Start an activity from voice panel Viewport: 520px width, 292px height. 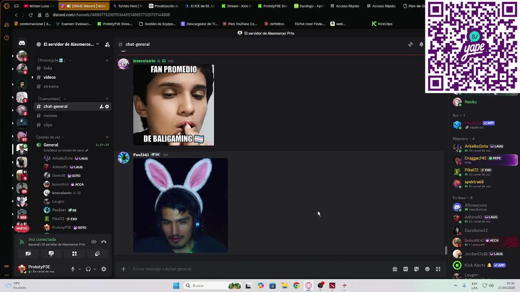(74, 253)
